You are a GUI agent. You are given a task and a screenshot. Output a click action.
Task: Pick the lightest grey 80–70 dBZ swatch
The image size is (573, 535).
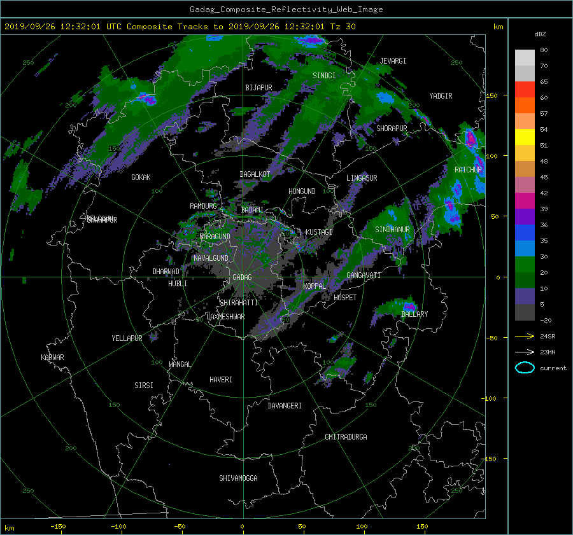tap(525, 57)
